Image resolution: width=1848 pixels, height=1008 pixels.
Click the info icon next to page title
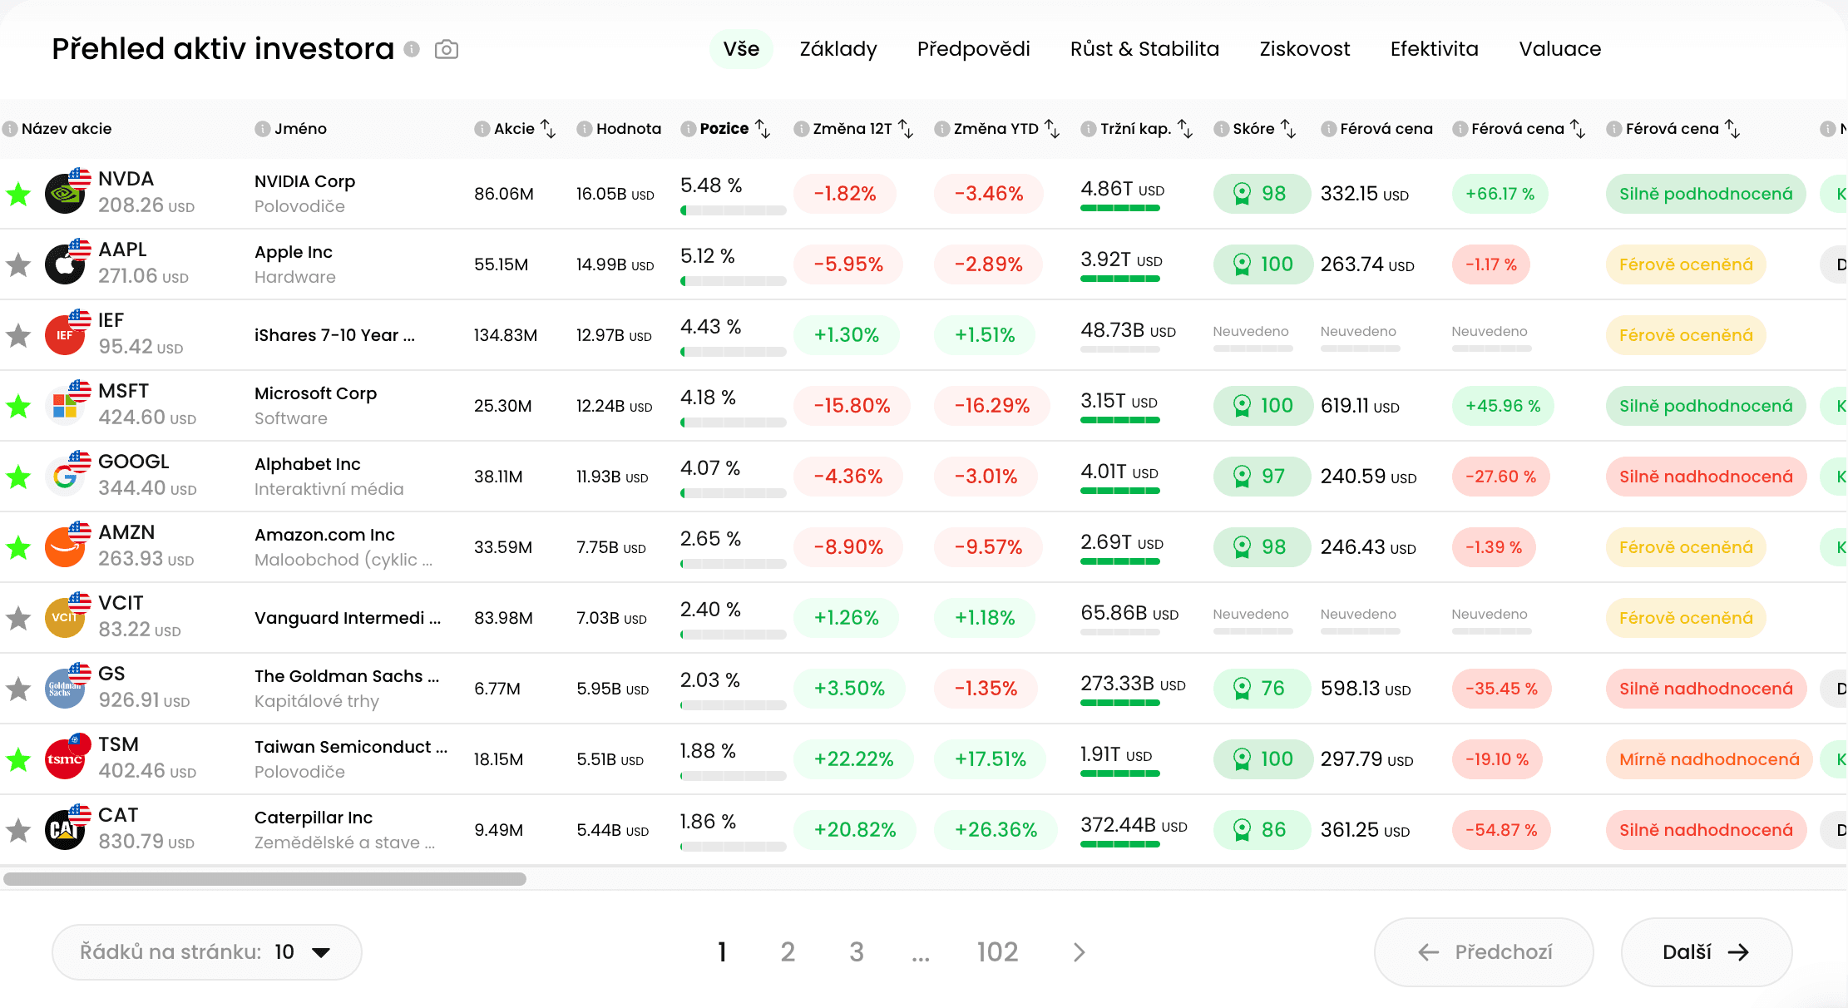[x=412, y=49]
